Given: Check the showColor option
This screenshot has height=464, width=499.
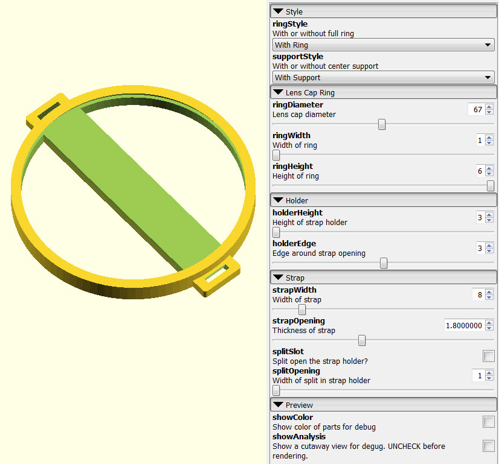Looking at the screenshot, I should point(489,422).
